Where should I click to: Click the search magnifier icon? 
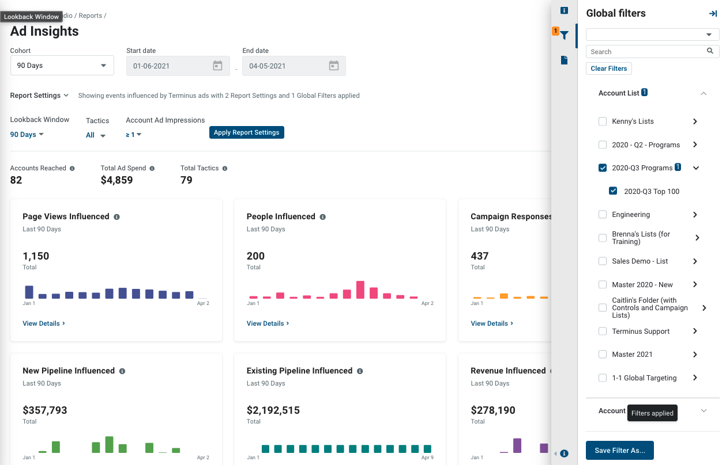[x=710, y=51]
